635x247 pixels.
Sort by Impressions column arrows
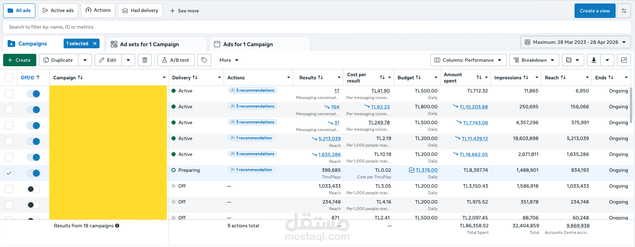[526, 78]
